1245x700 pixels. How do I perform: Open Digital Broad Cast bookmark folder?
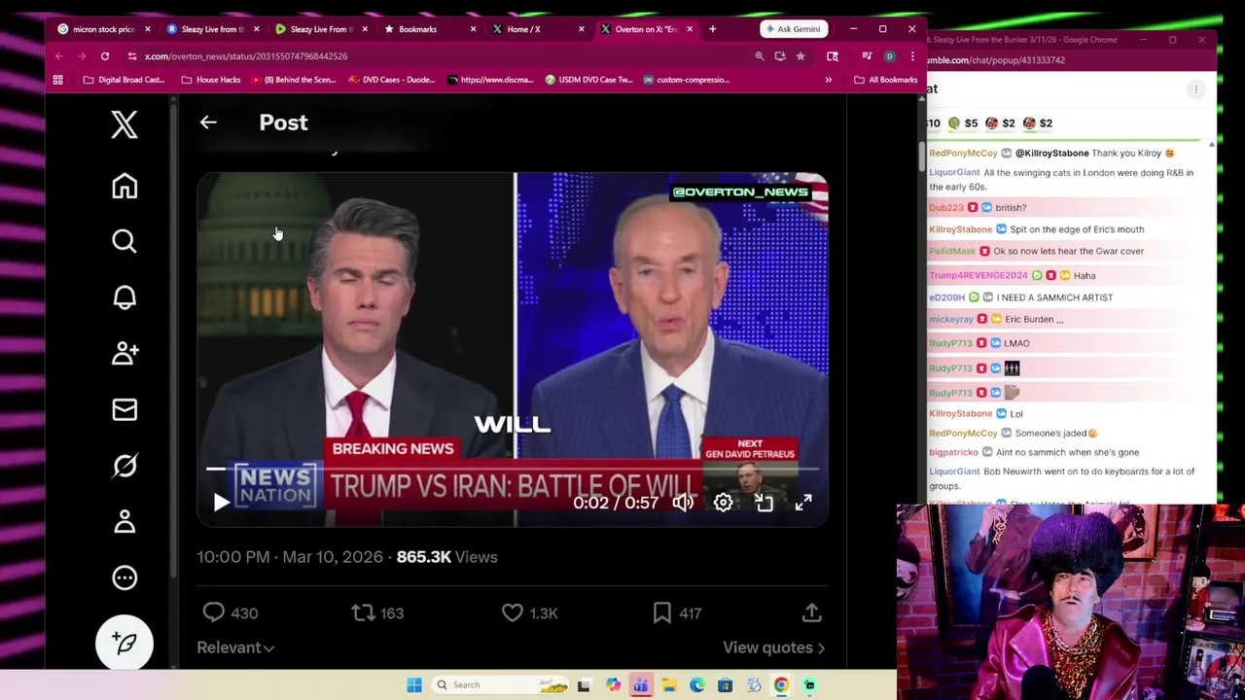[124, 80]
